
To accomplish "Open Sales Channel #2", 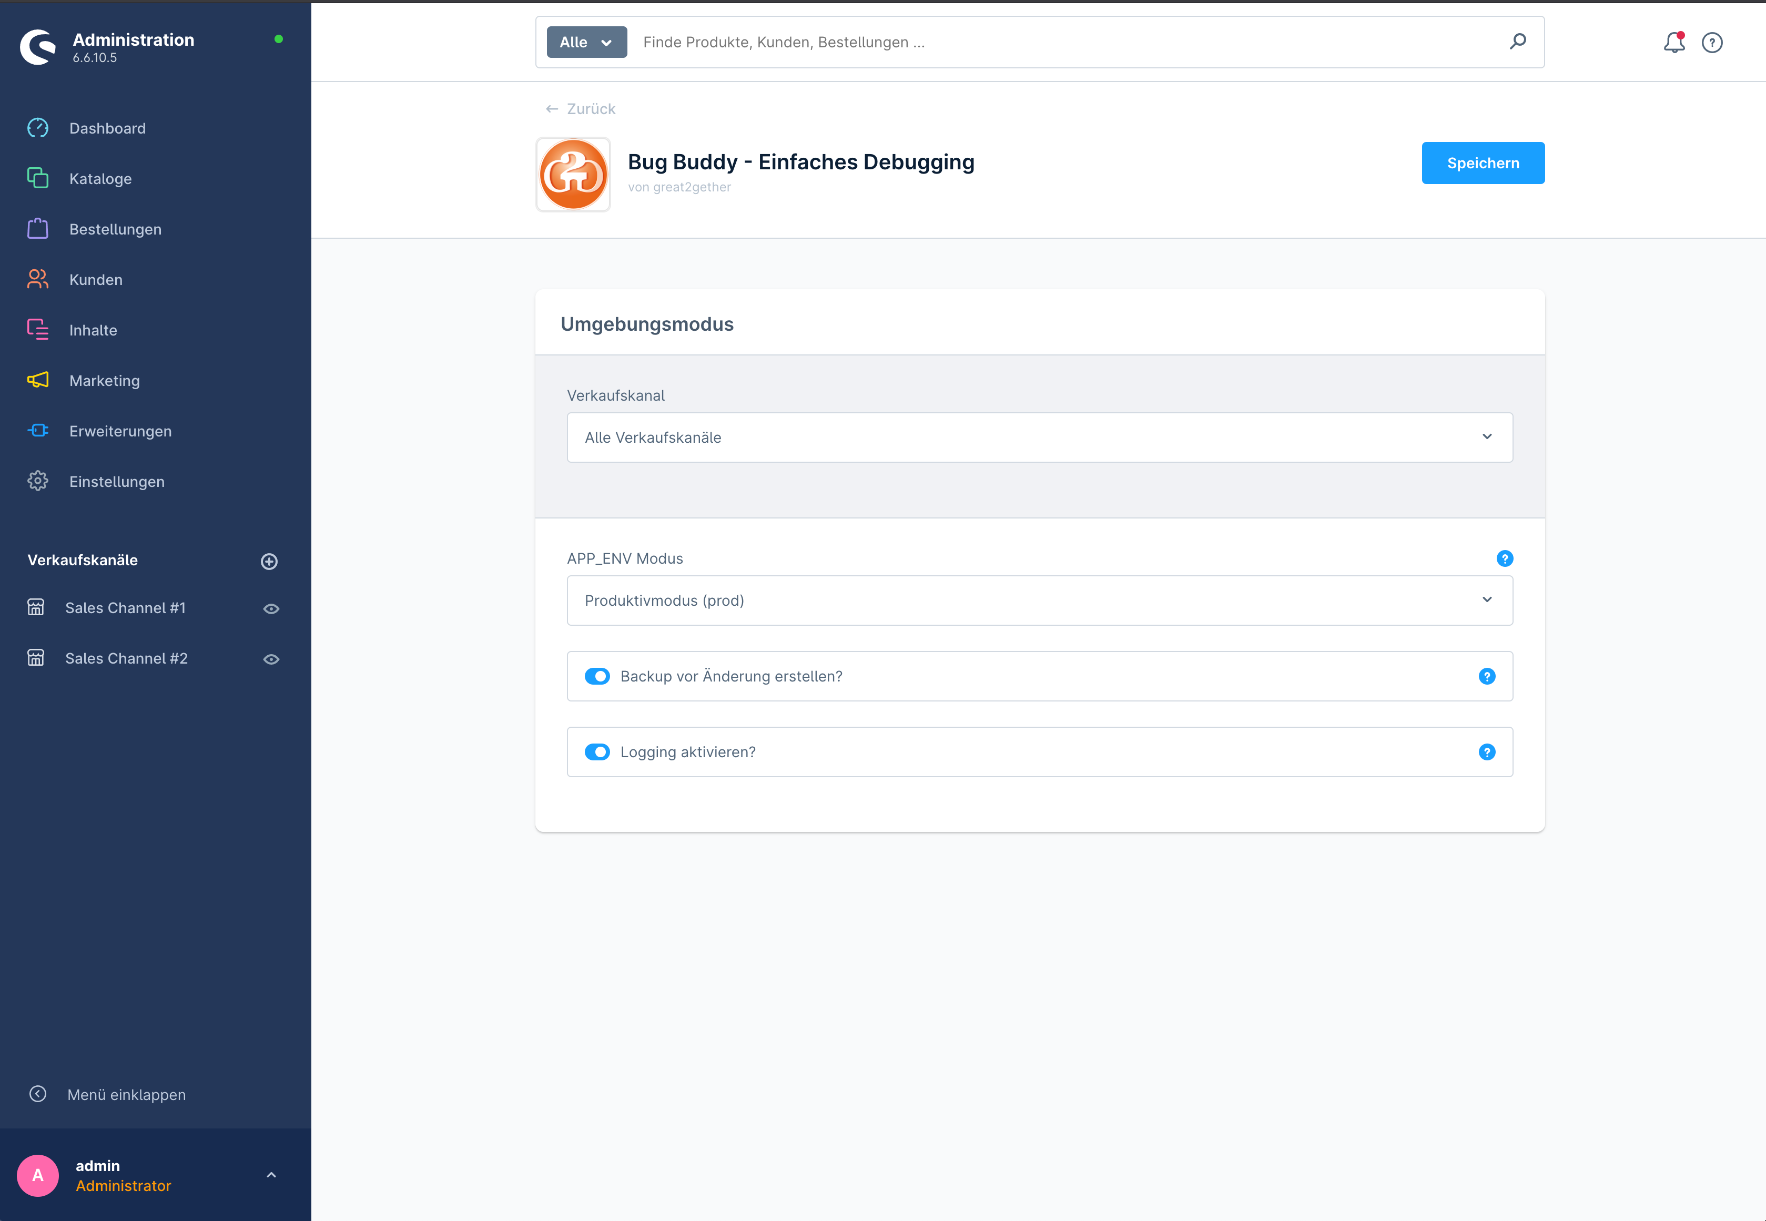I will (x=126, y=659).
